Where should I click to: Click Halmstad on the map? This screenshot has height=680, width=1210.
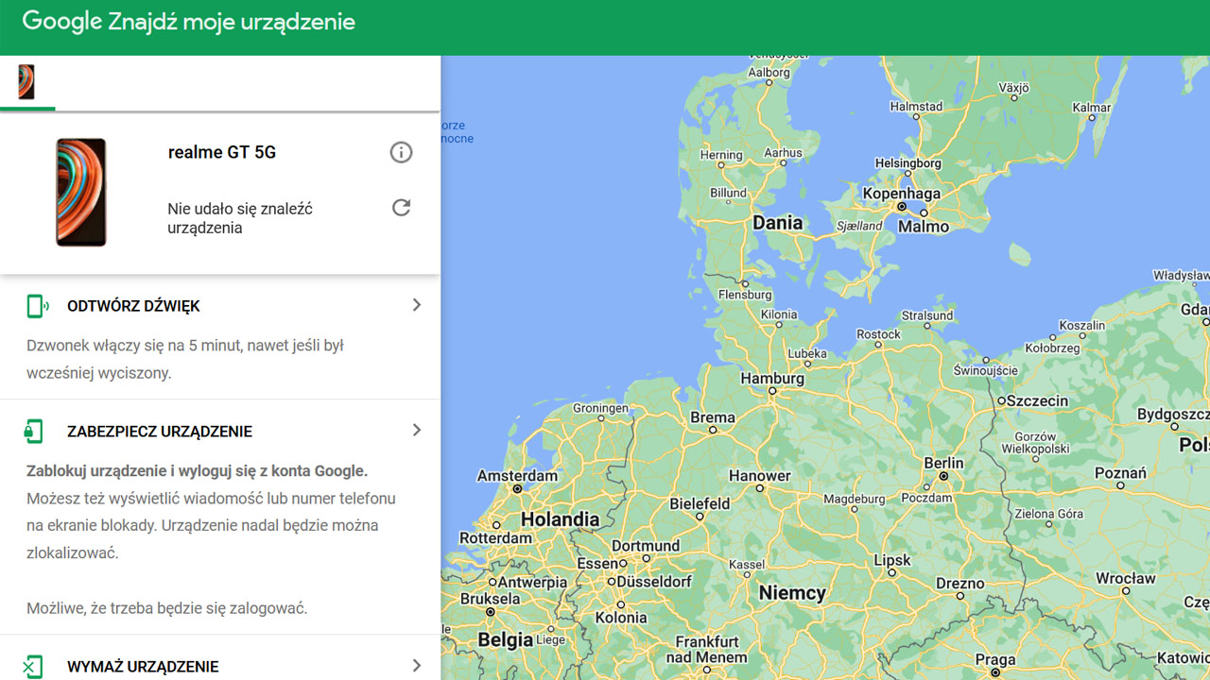coord(916,107)
